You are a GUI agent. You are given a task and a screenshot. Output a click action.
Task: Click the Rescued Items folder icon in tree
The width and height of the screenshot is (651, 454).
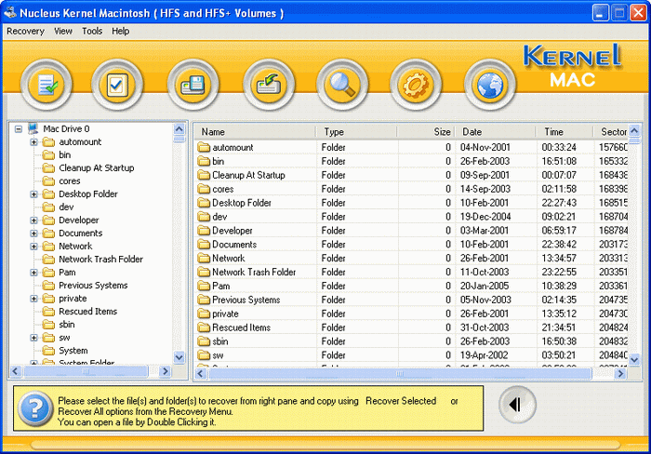tap(48, 312)
